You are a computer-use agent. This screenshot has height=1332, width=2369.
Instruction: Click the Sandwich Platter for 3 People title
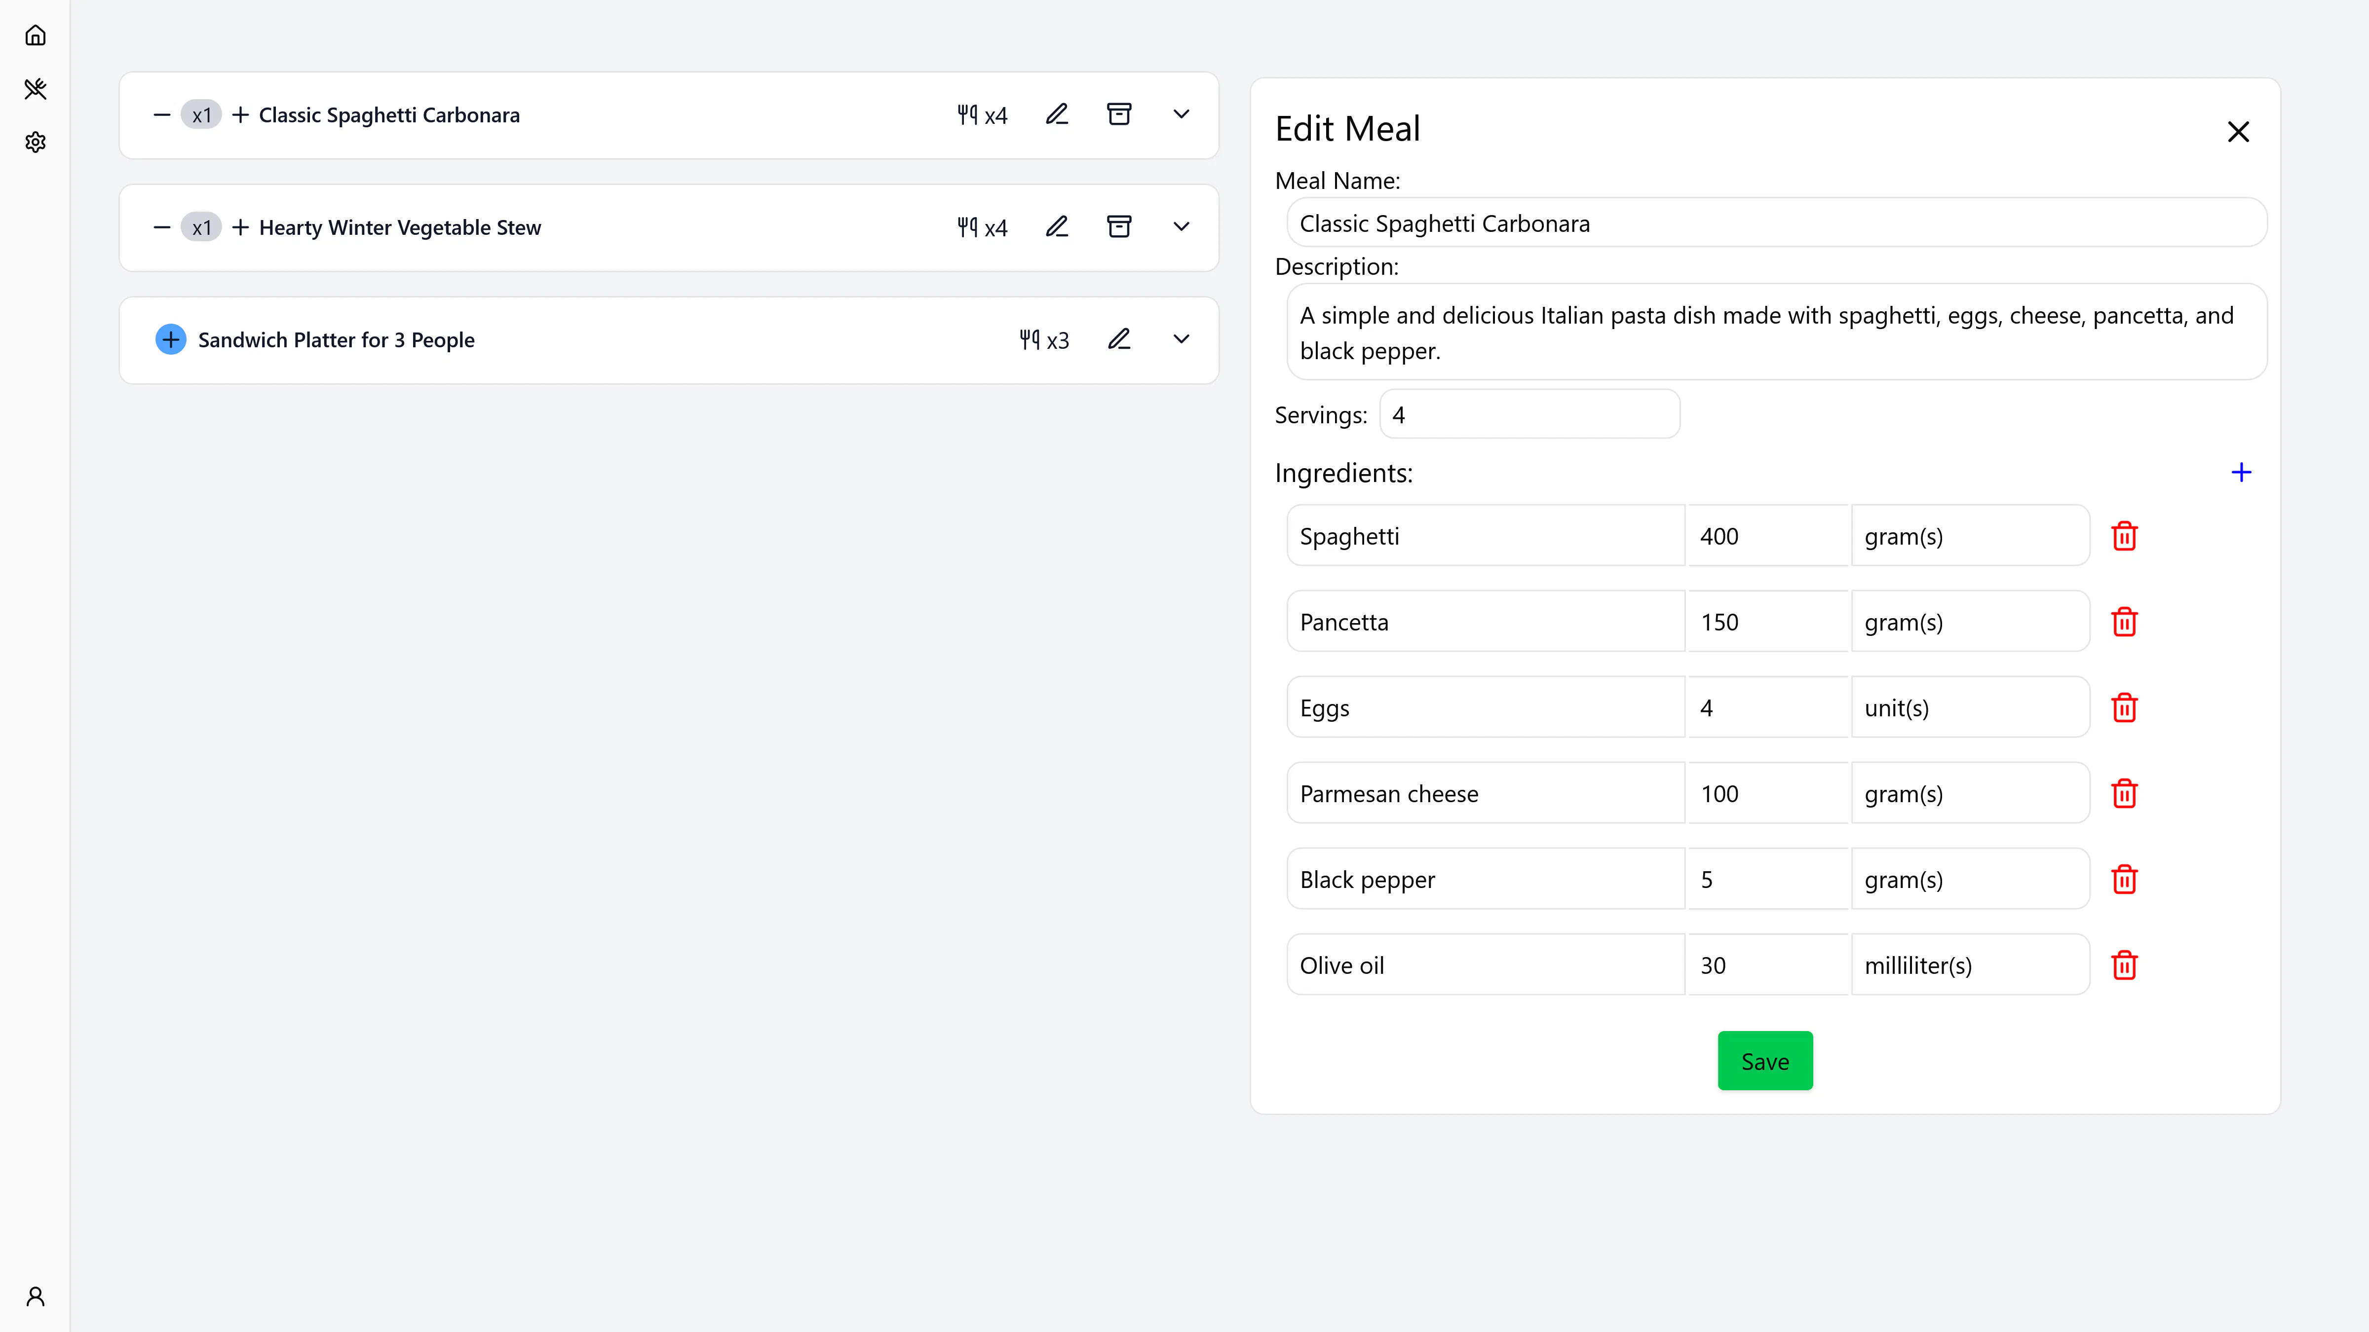coord(336,340)
